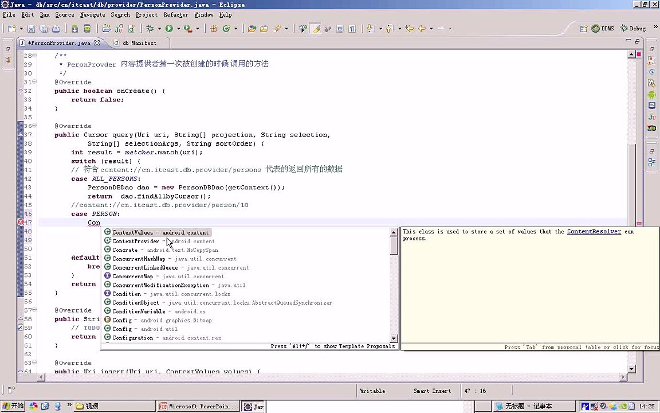Open the Project menu
660x413 pixels.
[x=147, y=15]
